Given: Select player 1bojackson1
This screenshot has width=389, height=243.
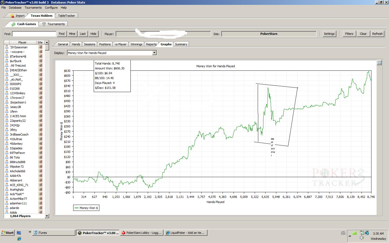Looking at the screenshot, I should pyautogui.click(x=18, y=102).
